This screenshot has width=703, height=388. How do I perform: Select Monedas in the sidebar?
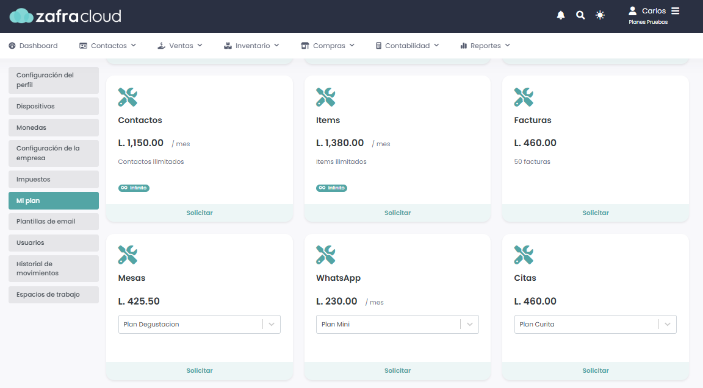pos(53,127)
